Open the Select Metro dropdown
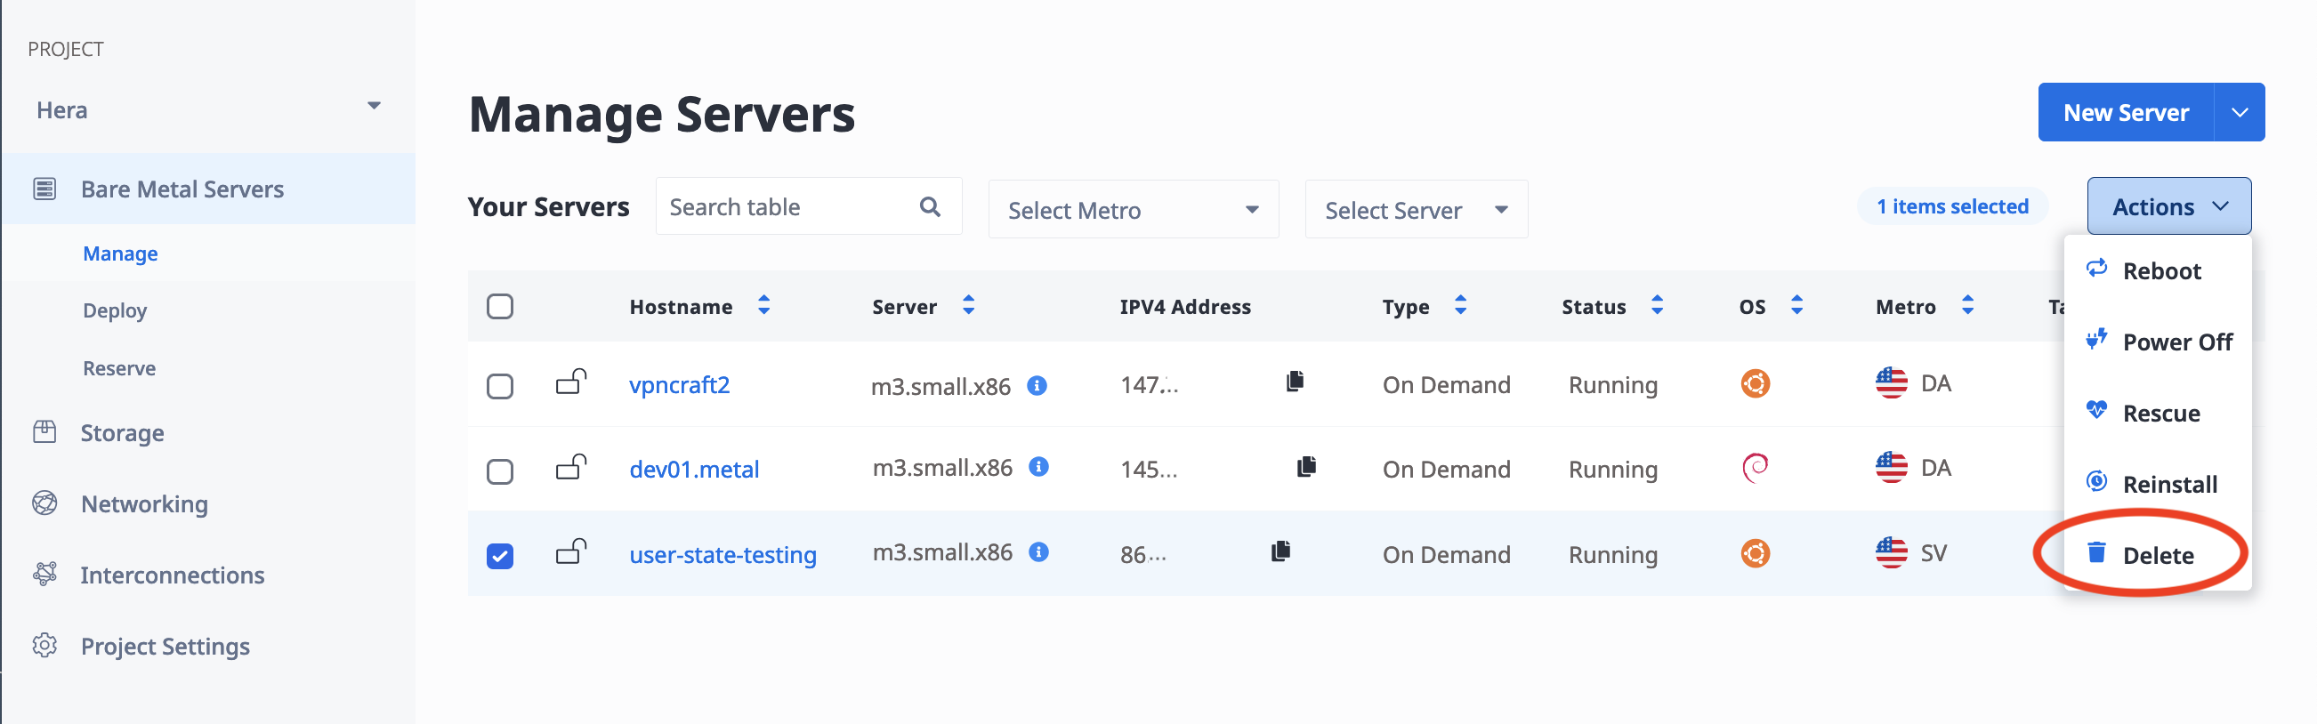 tap(1133, 210)
